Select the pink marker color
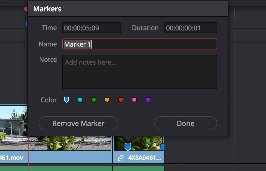This screenshot has width=266, height=171. pos(134,99)
